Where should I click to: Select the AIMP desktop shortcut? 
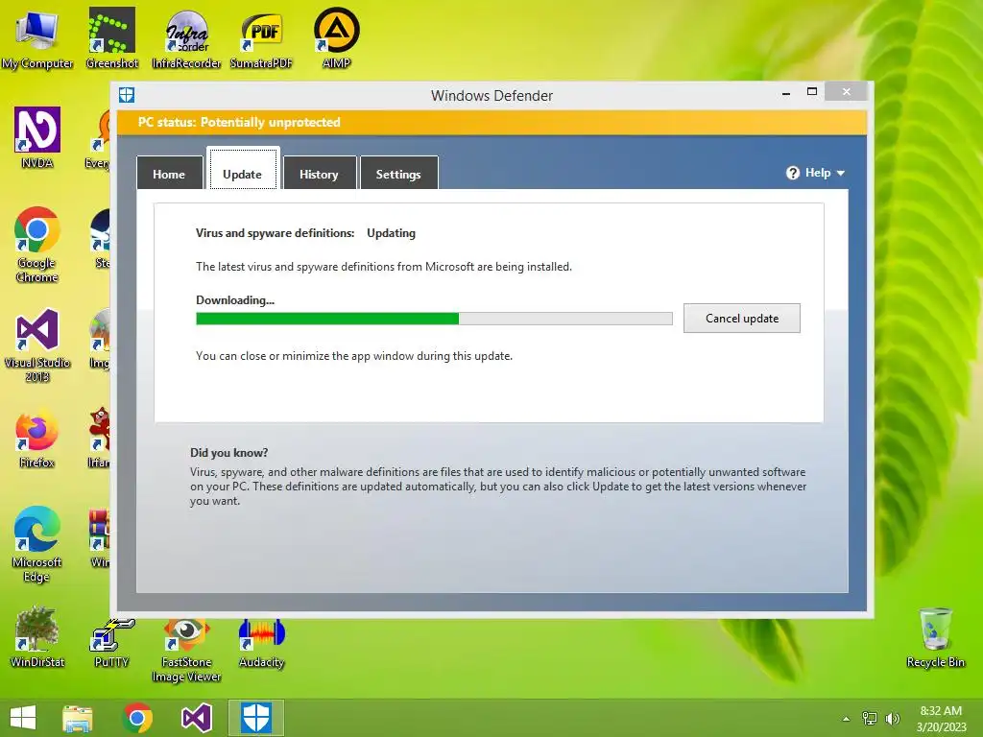coord(336,38)
